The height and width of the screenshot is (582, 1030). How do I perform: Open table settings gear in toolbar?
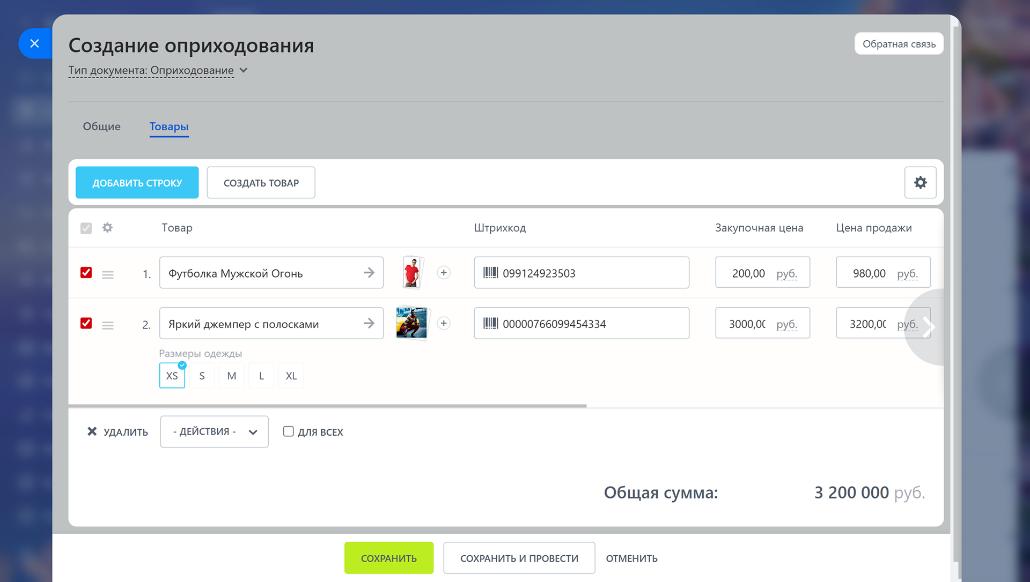pos(920,183)
